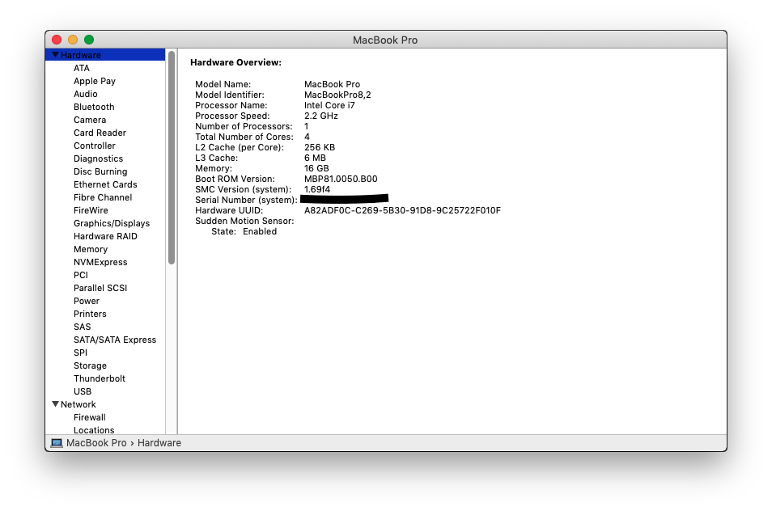
Task: Select Printers in the sidebar
Action: tap(90, 313)
